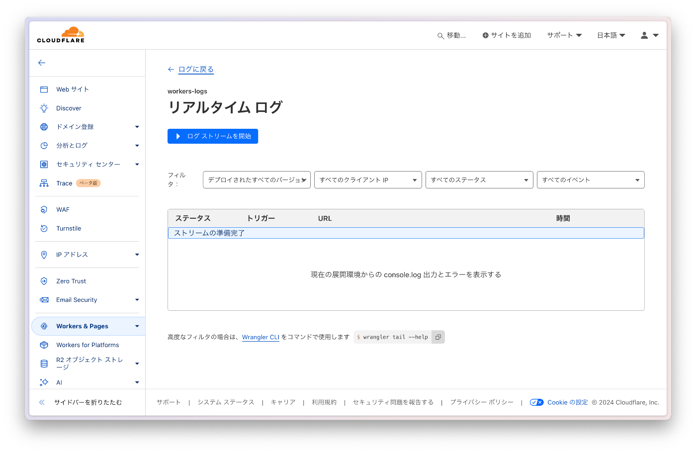Click the 時間 column header
The image size is (696, 453).
(563, 218)
